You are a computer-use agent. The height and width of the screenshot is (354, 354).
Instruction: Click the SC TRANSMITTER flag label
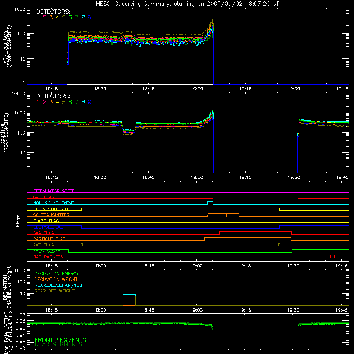point(51,215)
